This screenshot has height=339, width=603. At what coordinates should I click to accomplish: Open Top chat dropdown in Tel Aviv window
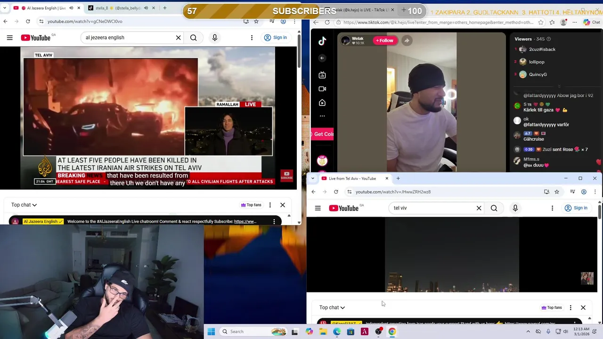pyautogui.click(x=332, y=307)
